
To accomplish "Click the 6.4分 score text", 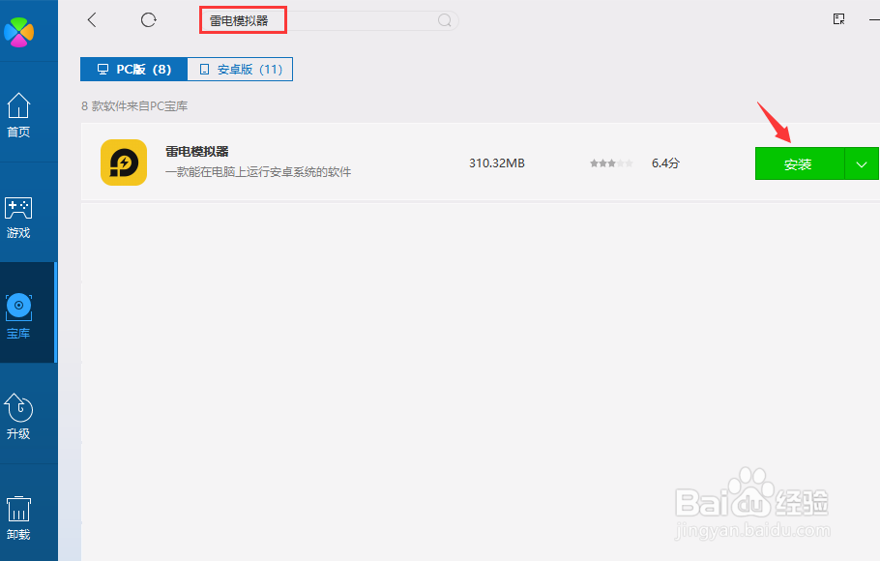I will 665,163.
